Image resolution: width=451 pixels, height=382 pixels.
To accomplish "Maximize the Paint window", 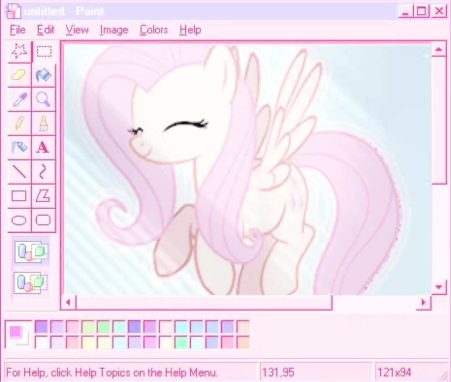I will pos(421,12).
